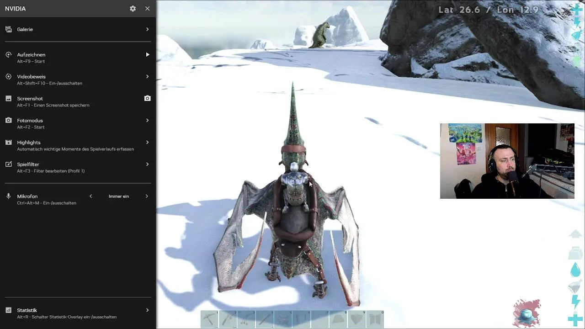
Task: Click the Statistik chart icon
Action: (8, 310)
